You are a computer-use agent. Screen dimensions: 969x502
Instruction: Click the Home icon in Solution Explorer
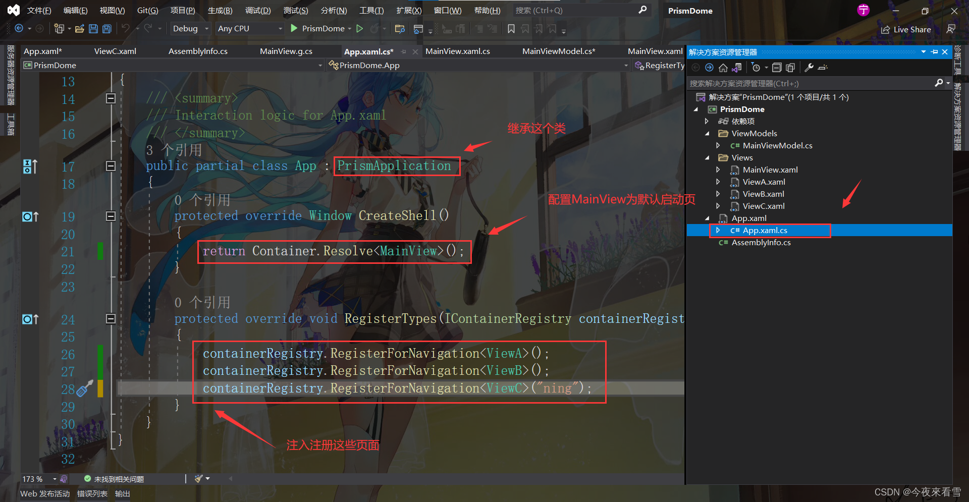tap(723, 68)
